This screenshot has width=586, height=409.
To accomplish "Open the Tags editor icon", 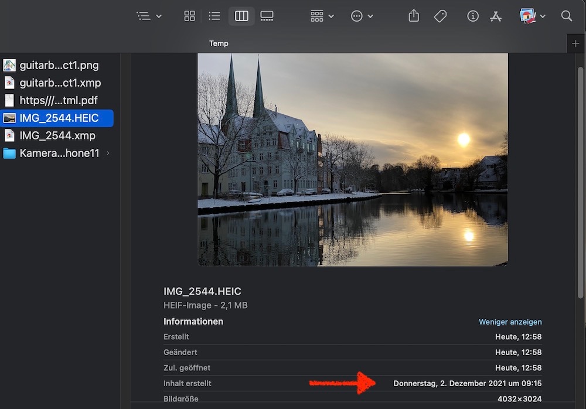I will 440,16.
